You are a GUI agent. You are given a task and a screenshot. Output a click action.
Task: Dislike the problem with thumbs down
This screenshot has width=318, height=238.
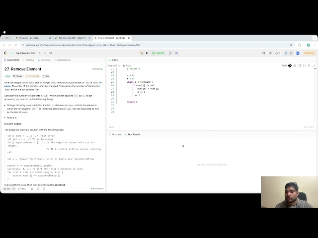tap(13, 188)
